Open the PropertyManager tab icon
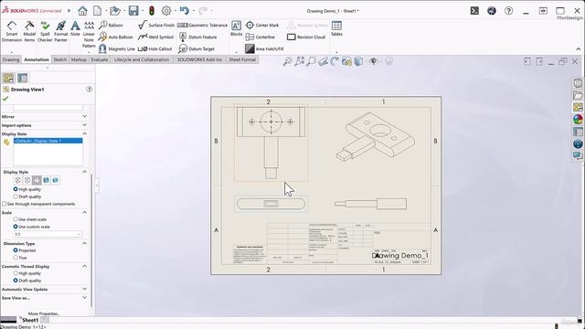This screenshot has height=329, width=585. (x=22, y=78)
